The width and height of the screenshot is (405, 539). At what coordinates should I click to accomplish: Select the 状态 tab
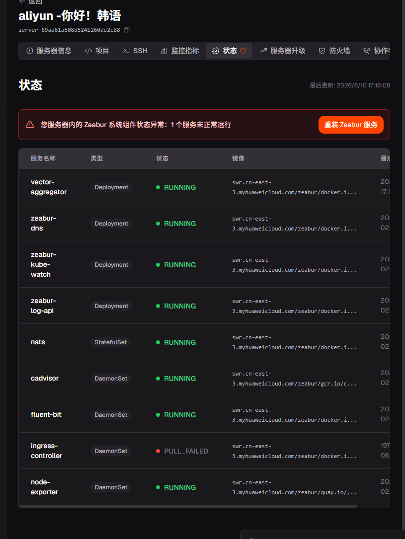[229, 51]
